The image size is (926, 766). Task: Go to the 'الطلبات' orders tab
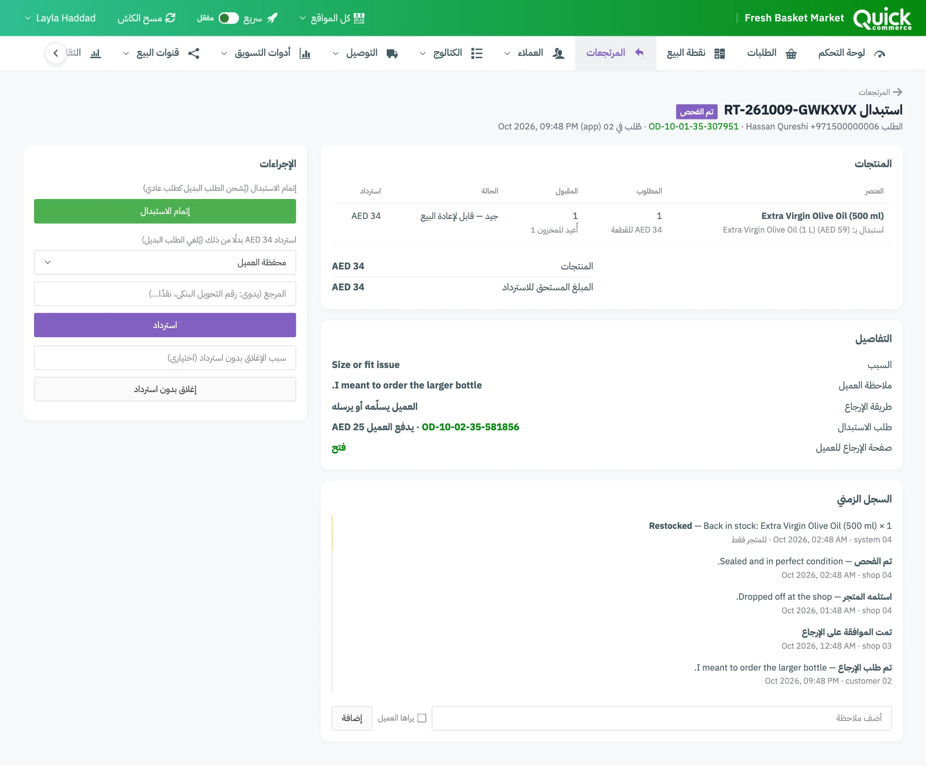[x=772, y=53]
